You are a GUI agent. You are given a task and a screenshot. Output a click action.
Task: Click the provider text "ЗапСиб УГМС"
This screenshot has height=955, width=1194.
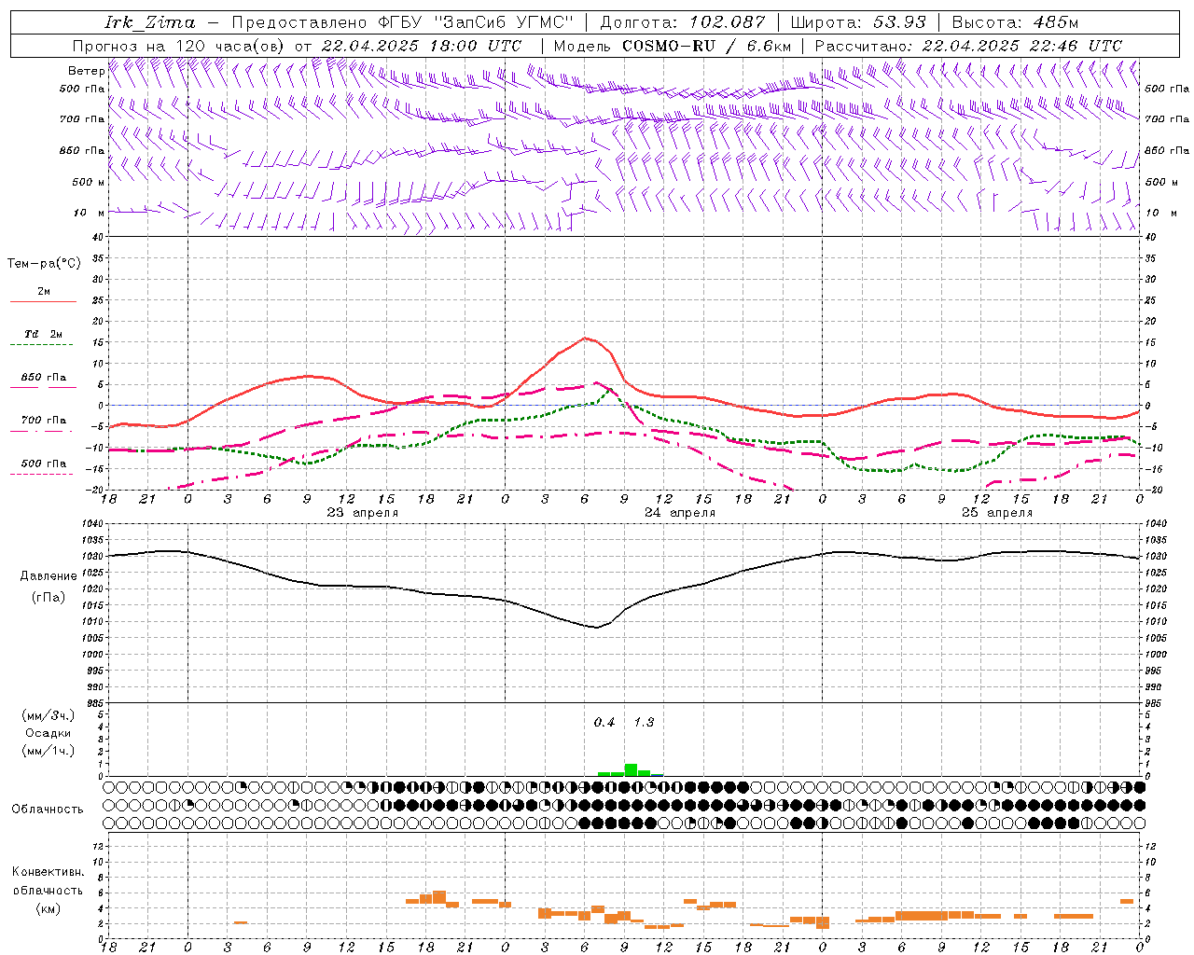pos(504,22)
